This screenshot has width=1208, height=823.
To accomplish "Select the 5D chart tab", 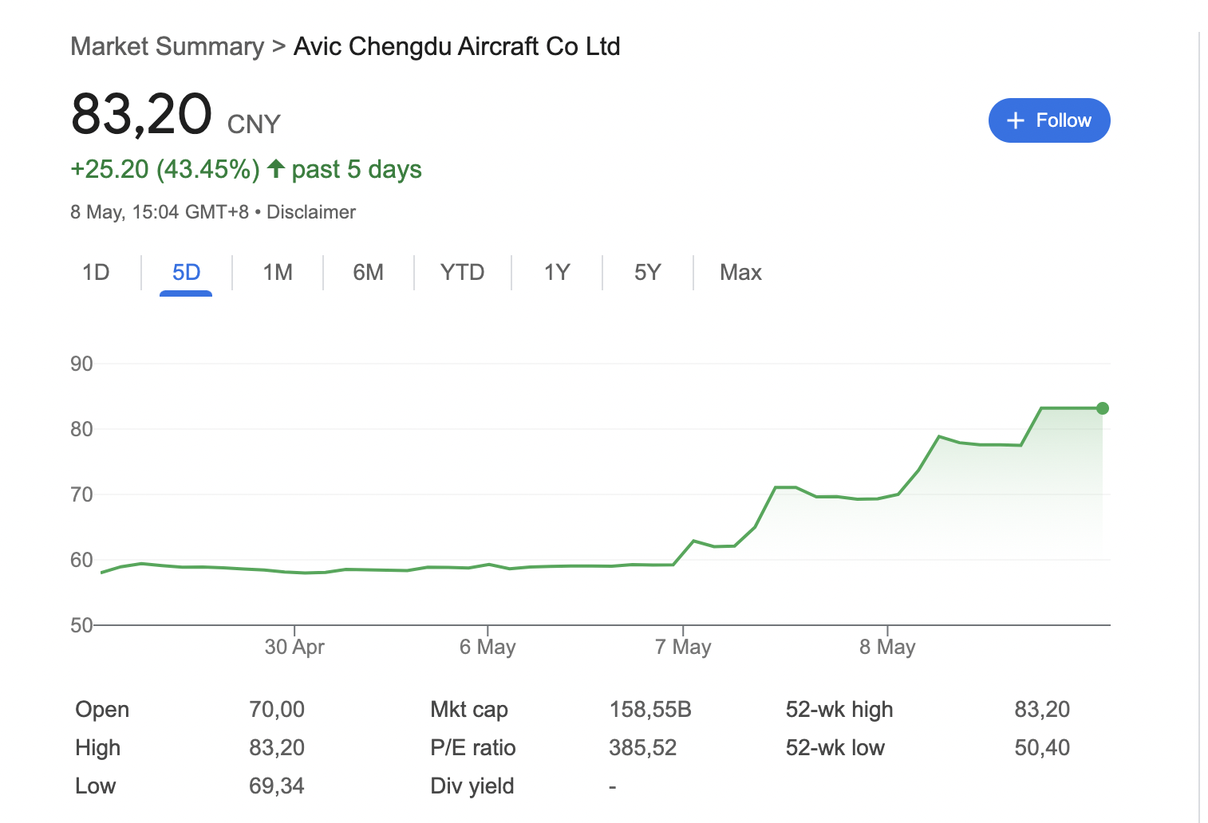I will tap(186, 273).
